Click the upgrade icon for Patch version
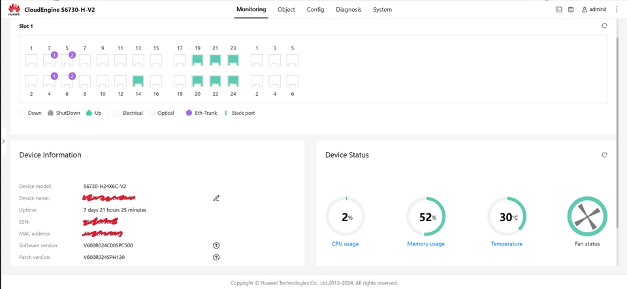The height and width of the screenshot is (289, 627). [216, 258]
